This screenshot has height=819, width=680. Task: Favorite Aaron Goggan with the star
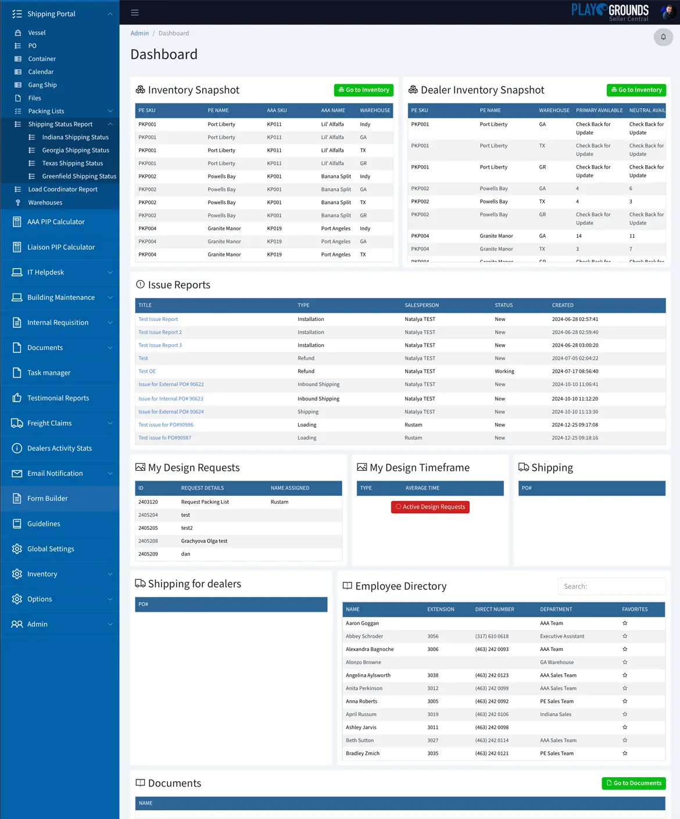pos(625,623)
